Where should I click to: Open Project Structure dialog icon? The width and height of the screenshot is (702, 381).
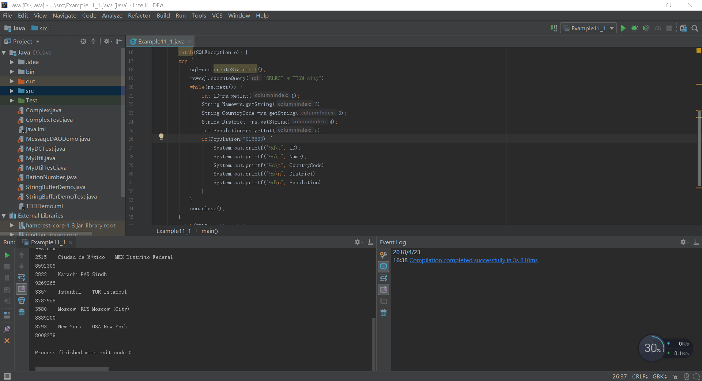point(683,28)
